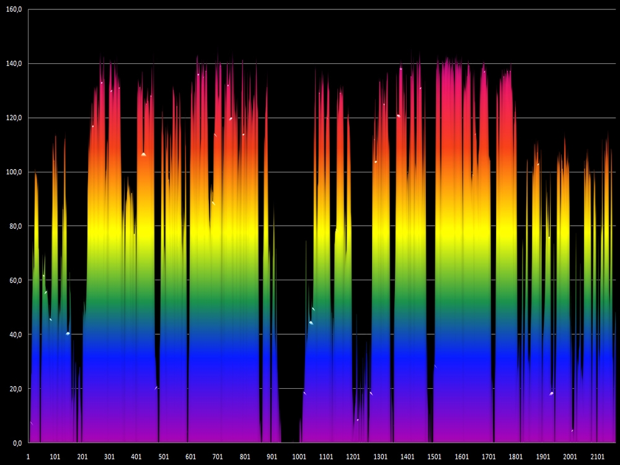The height and width of the screenshot is (465, 620).
Task: Click the x-axis label 1601
Action: coord(461,457)
